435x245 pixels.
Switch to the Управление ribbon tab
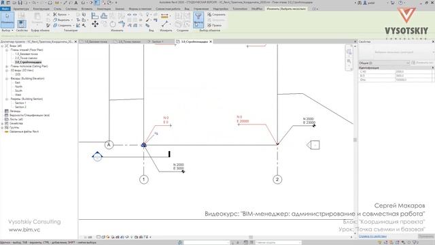(201, 9)
